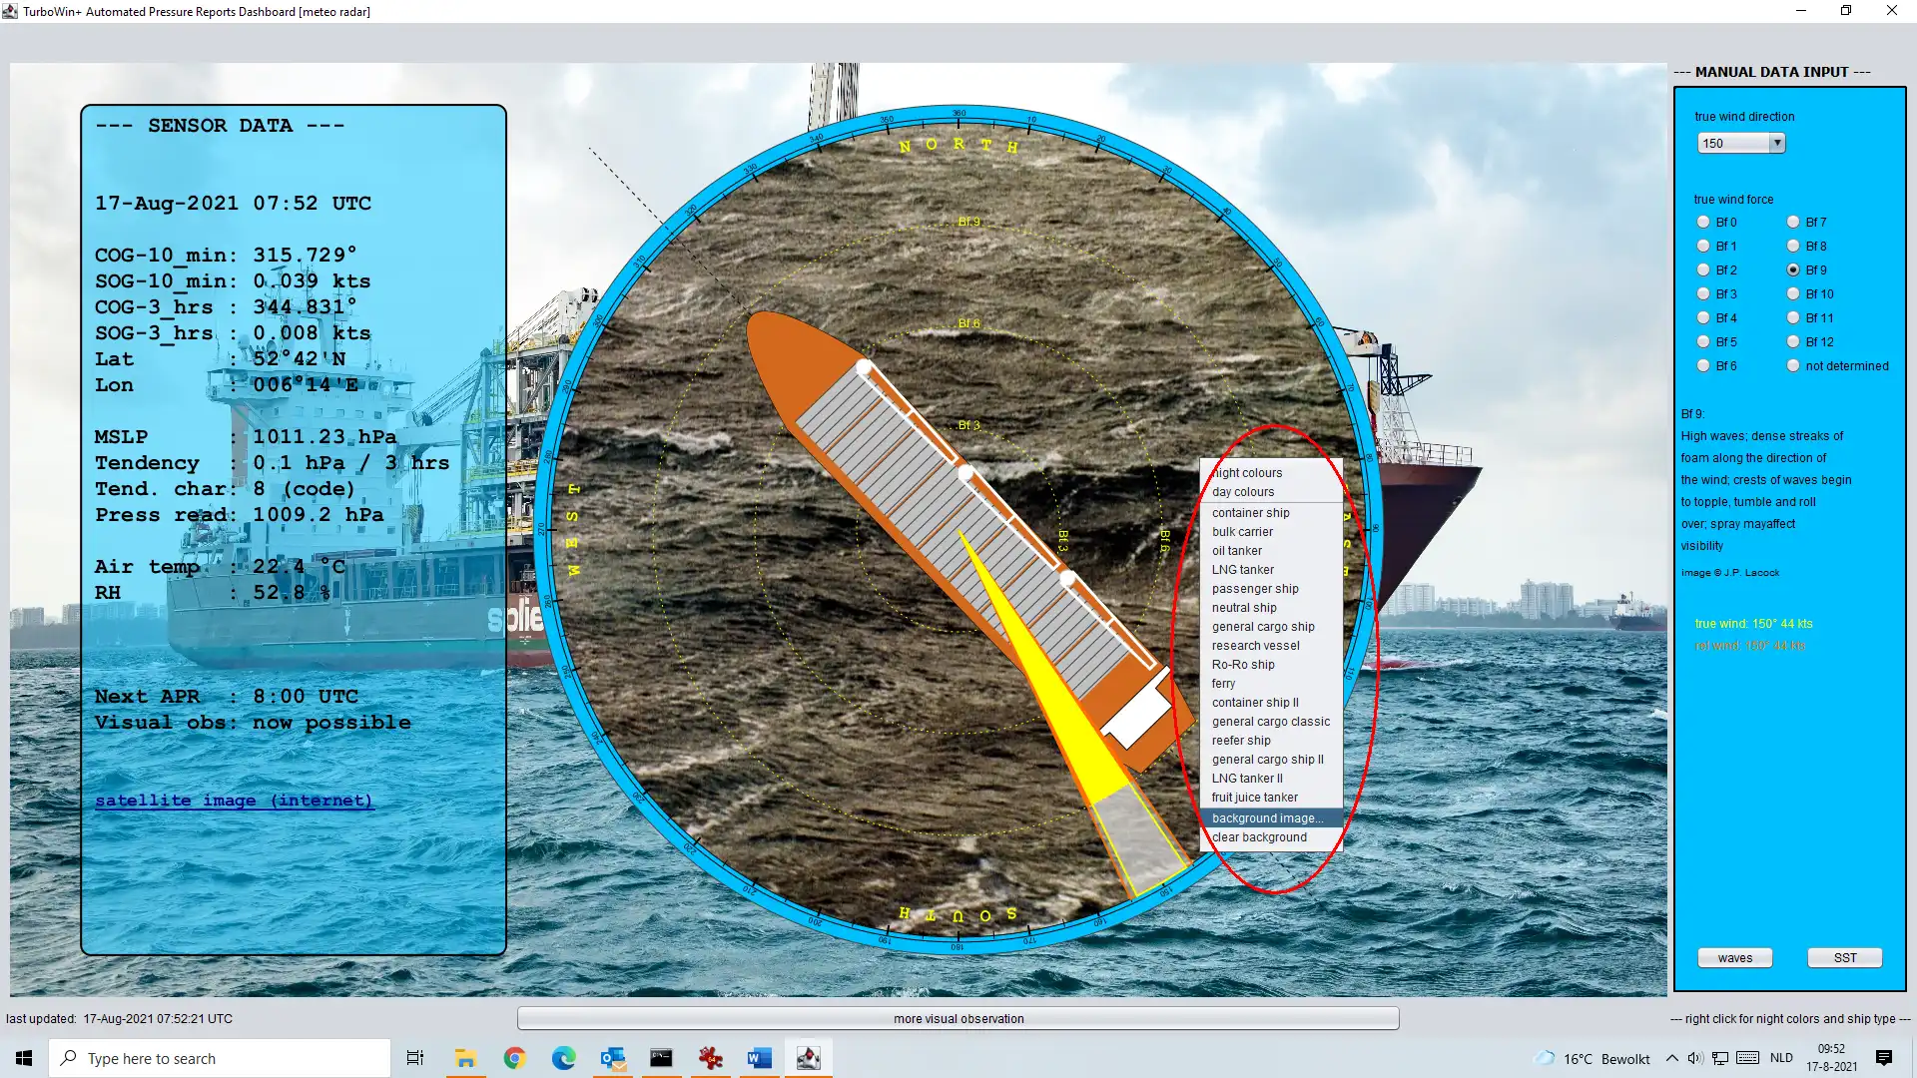
Task: Select 'background image...' from context menu
Action: [x=1267, y=817]
